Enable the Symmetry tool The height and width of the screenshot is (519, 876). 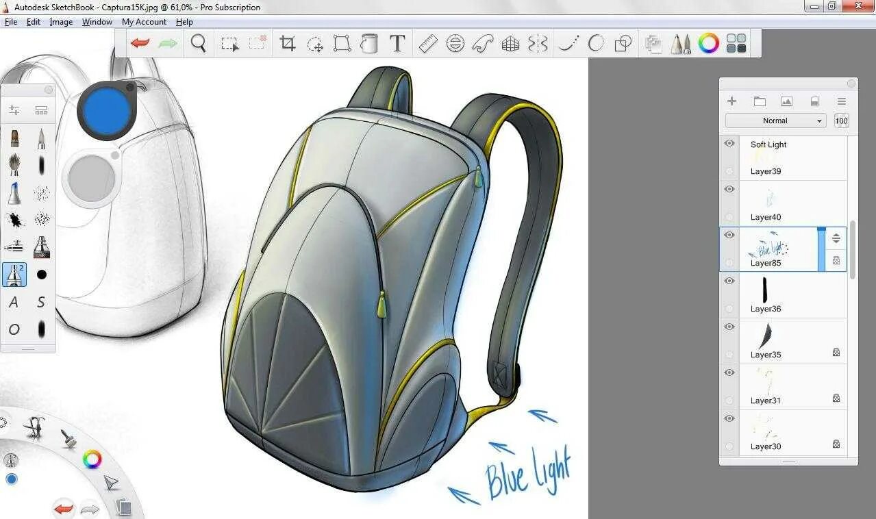538,44
